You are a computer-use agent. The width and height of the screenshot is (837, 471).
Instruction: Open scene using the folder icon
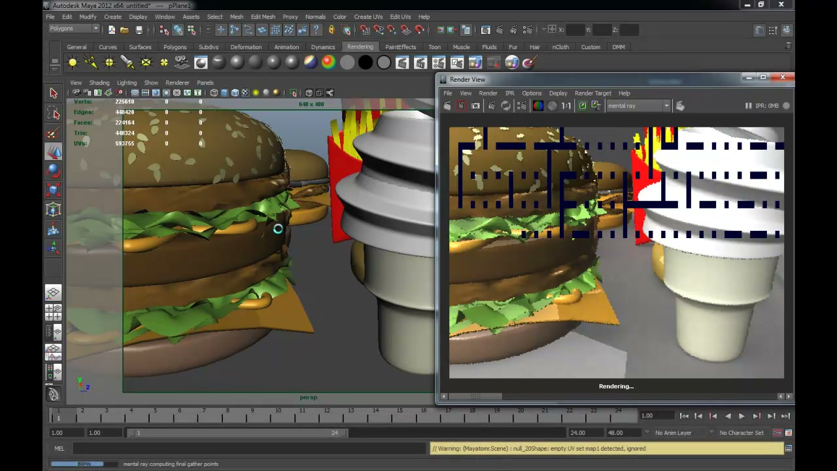124,29
